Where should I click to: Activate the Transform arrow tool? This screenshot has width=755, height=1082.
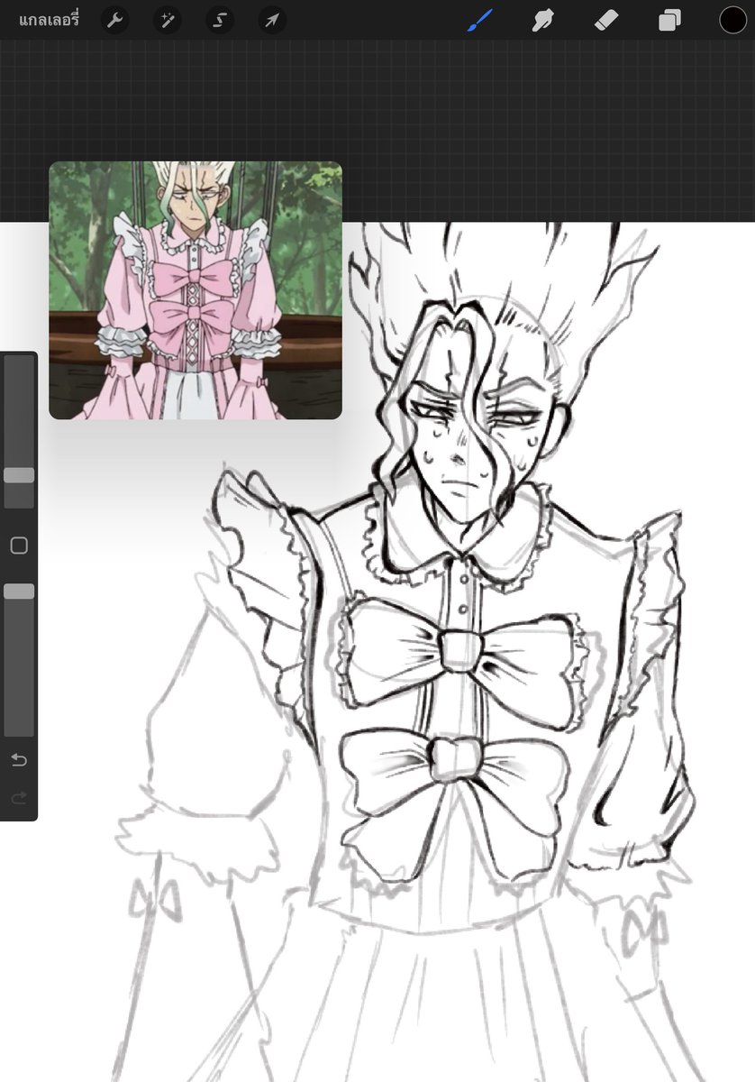271,20
